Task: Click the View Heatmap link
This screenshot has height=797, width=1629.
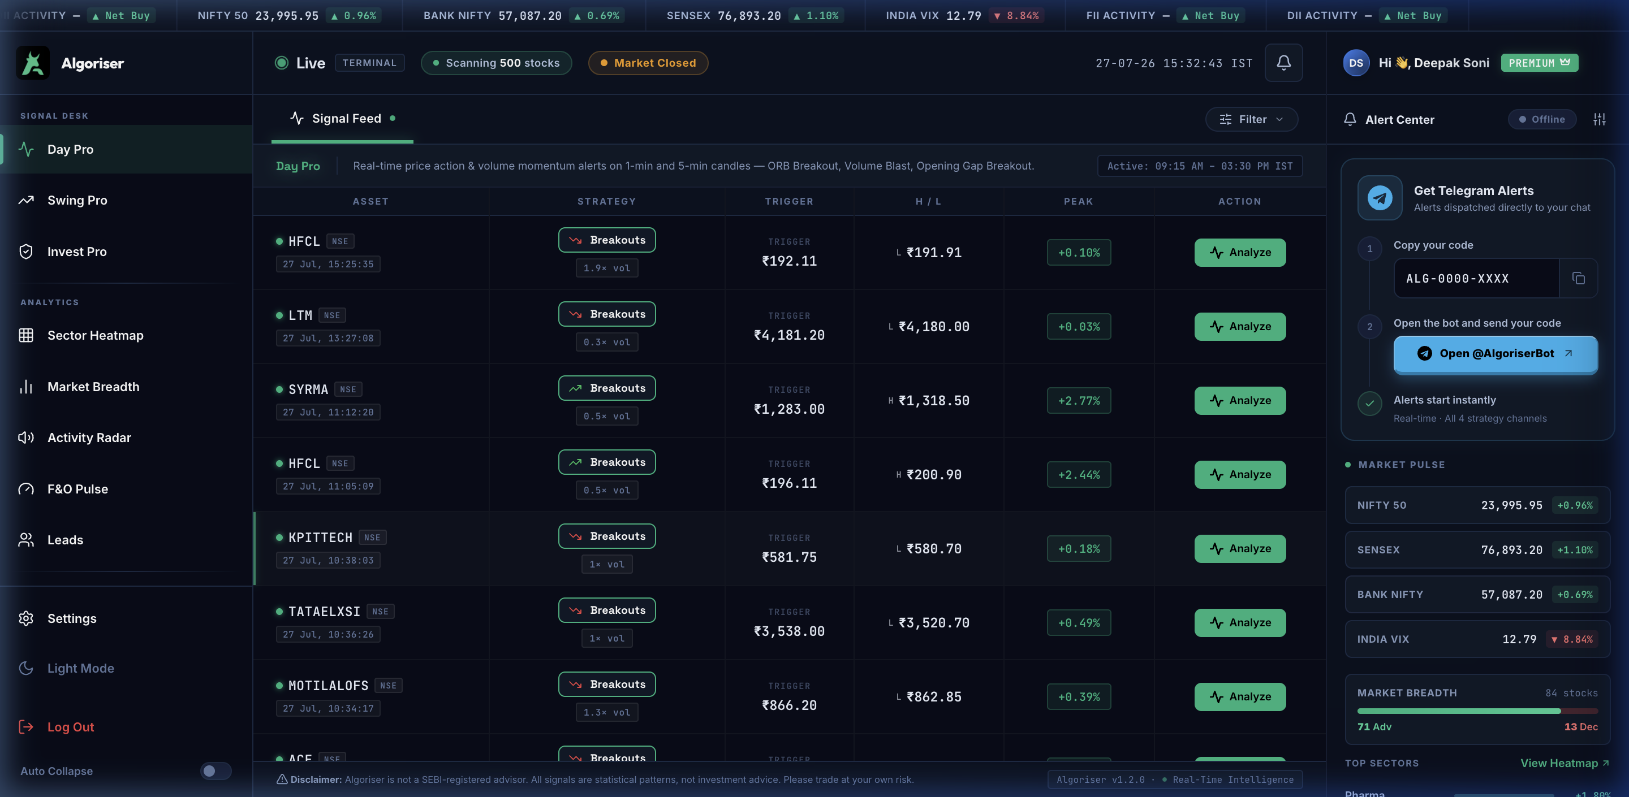Action: [1565, 764]
